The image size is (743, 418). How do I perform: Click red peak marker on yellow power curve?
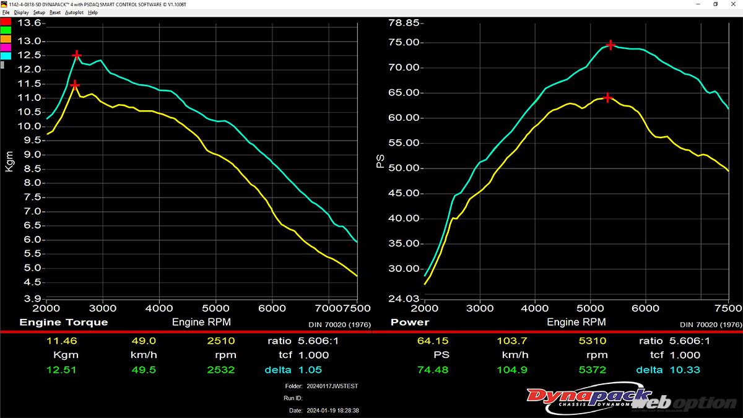click(x=607, y=98)
